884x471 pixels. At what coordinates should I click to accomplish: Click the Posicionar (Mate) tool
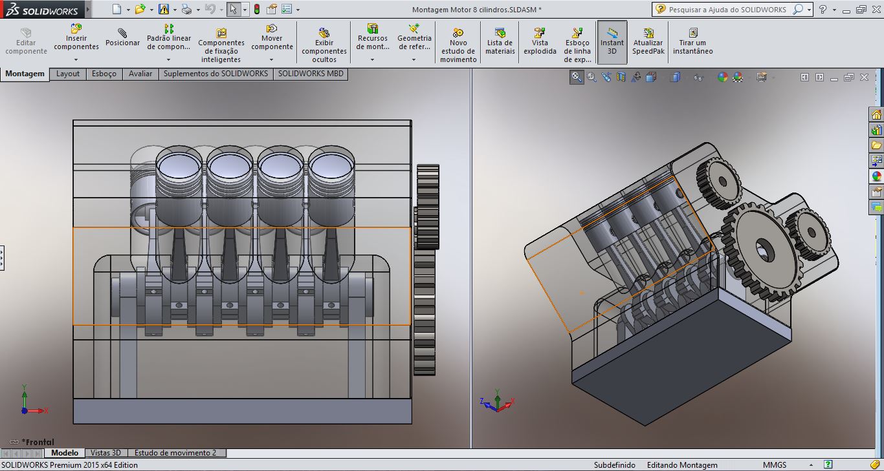[x=122, y=37]
